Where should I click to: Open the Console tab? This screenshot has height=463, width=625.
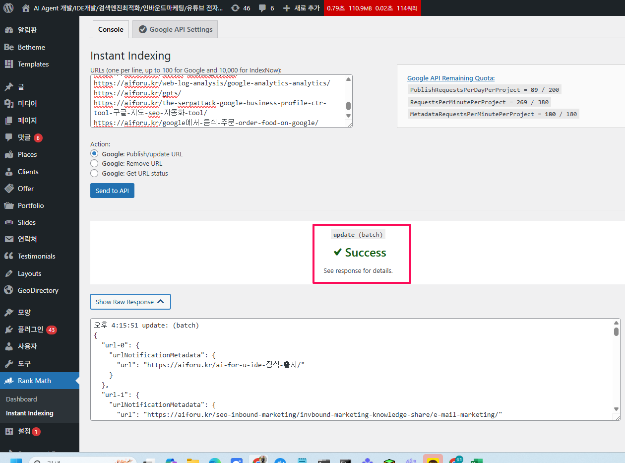pos(111,29)
